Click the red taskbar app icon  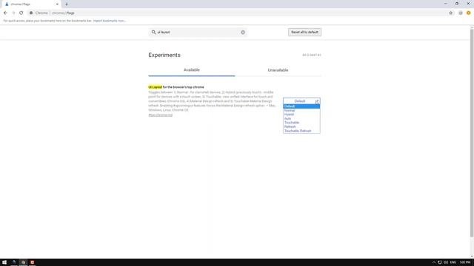click(33, 262)
